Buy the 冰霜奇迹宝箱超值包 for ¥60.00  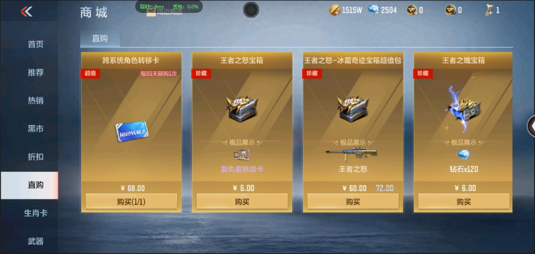point(353,202)
